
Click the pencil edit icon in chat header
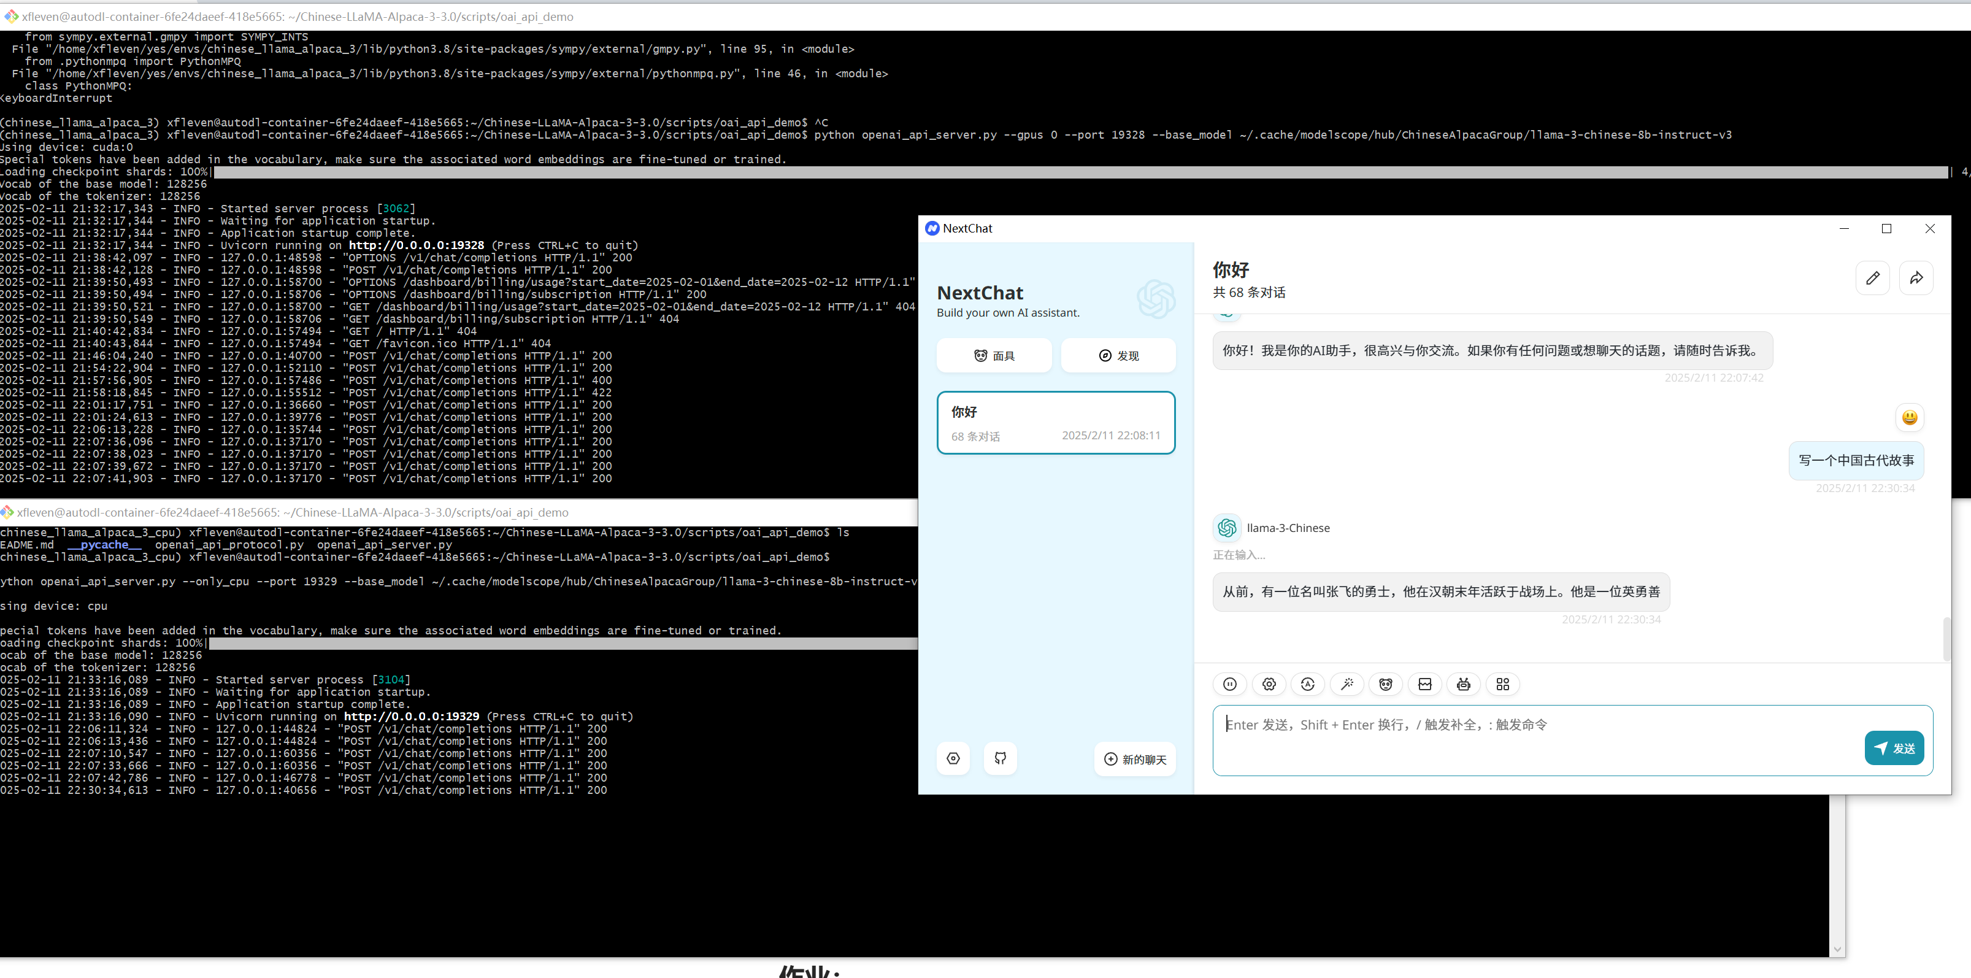[1872, 278]
